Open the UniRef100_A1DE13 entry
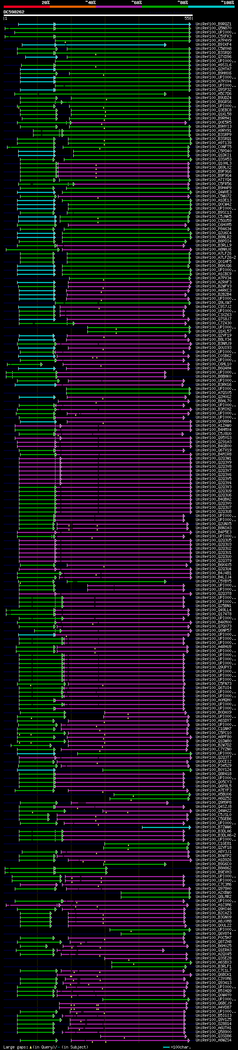This screenshot has height=1050, width=238. [x=213, y=200]
